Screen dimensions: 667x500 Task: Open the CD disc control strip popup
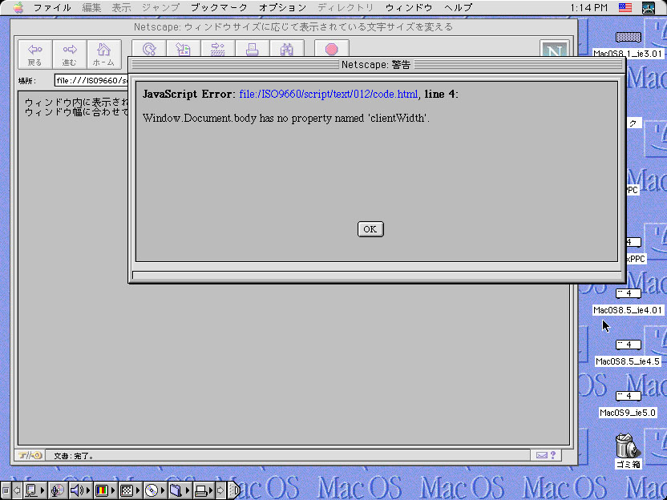tap(155, 490)
